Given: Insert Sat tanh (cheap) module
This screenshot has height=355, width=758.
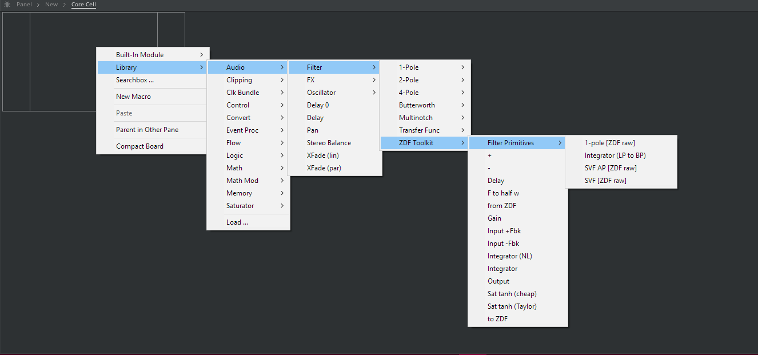Looking at the screenshot, I should coord(518,294).
